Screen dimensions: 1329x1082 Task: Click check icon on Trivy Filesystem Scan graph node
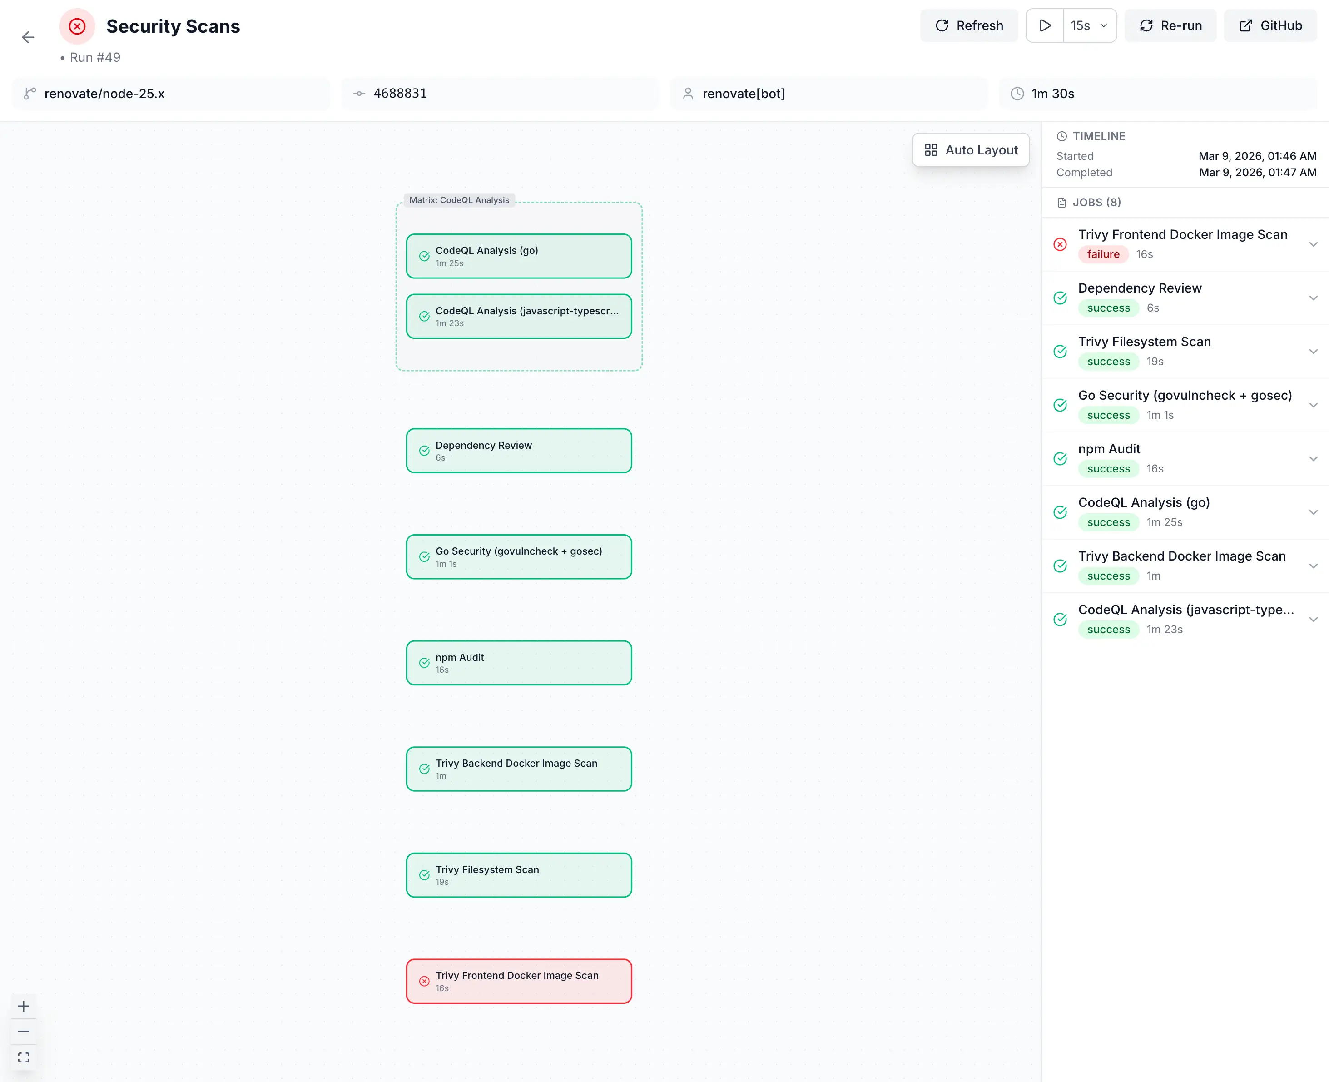[x=424, y=875]
